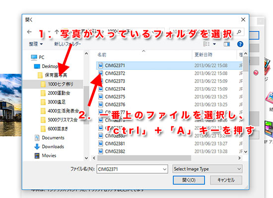Viewport: 273px width, 198px height.
Task: Click the Desktop icon in the tree
Action: [37, 66]
